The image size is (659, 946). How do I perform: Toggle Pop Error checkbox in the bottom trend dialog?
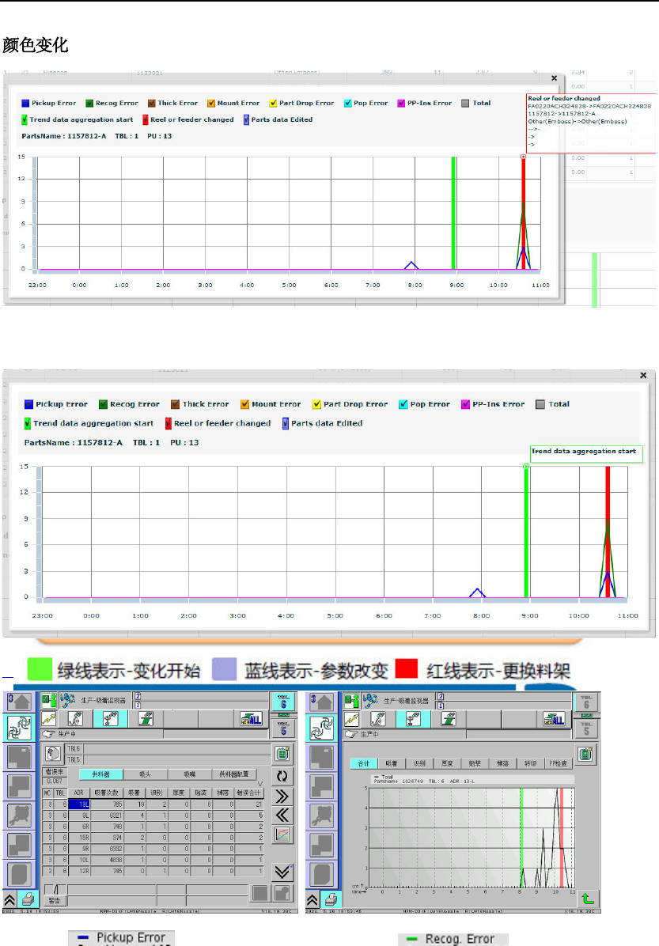[403, 404]
